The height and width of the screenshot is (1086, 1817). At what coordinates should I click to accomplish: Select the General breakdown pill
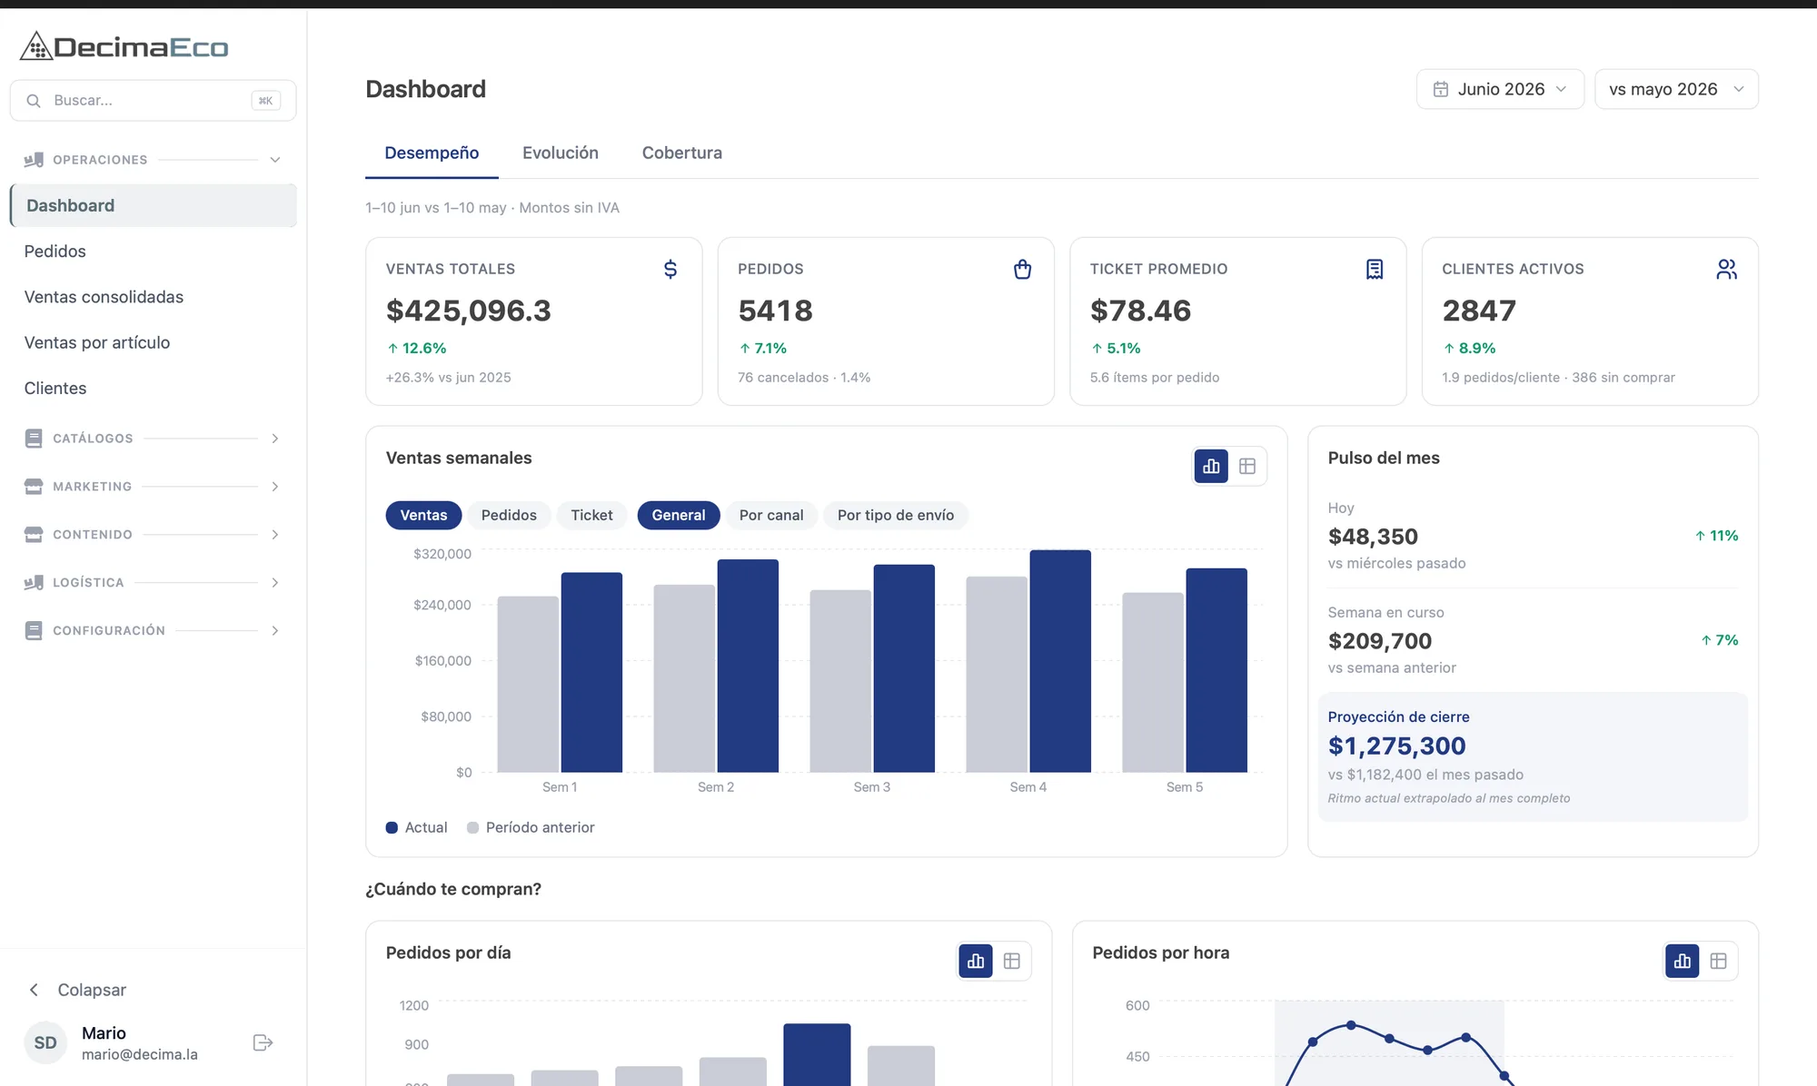coord(679,515)
